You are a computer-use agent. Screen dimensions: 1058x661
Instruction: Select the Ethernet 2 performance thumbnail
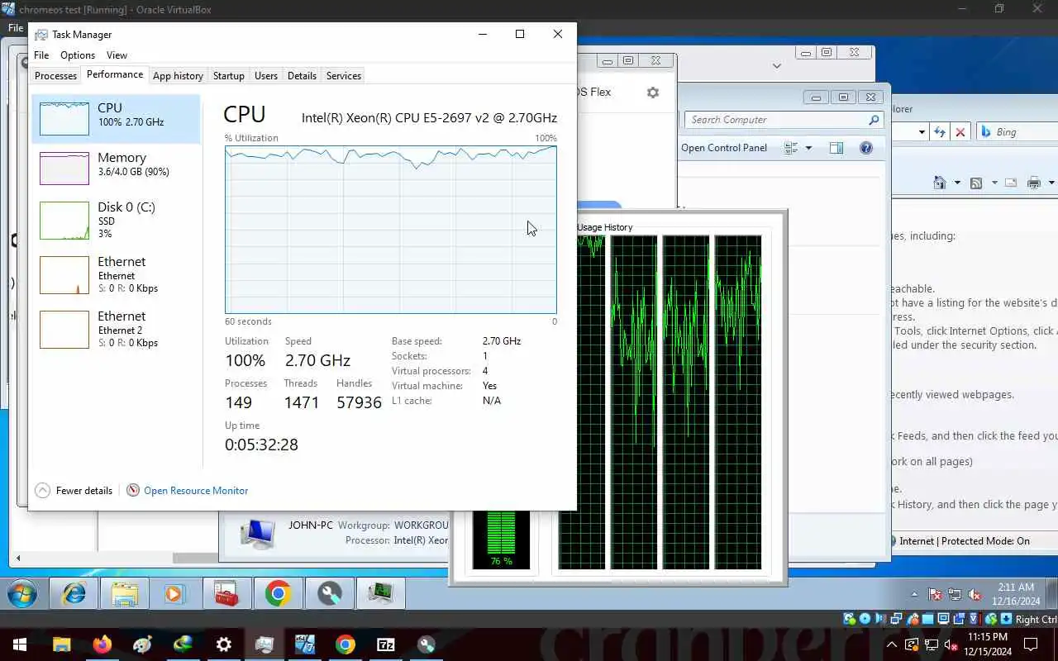click(x=64, y=330)
